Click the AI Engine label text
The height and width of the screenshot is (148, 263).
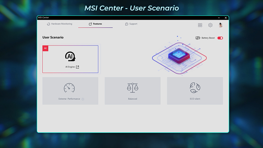point(70,67)
